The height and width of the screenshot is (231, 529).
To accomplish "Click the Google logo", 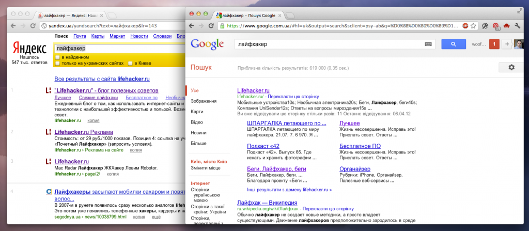I will coord(207,44).
